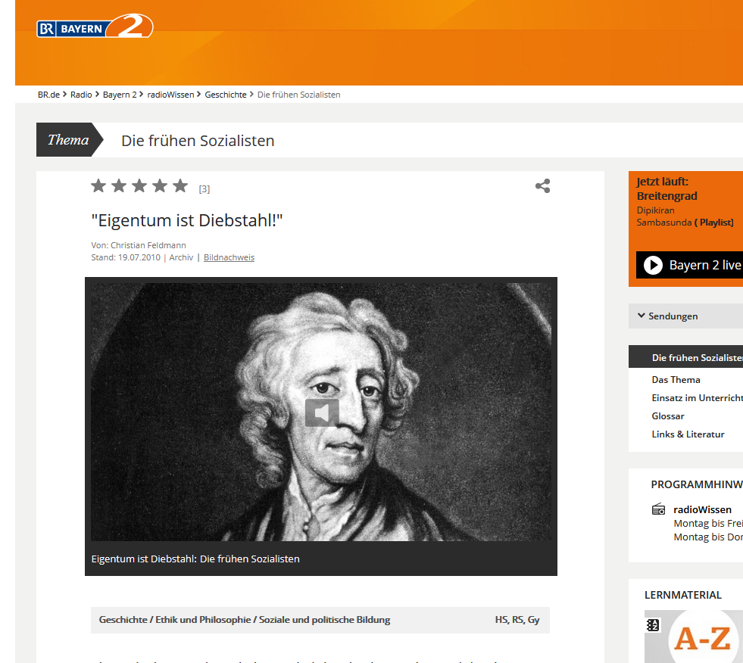743x663 pixels.
Task: Click the Bildnachweis link
Action: coord(229,257)
